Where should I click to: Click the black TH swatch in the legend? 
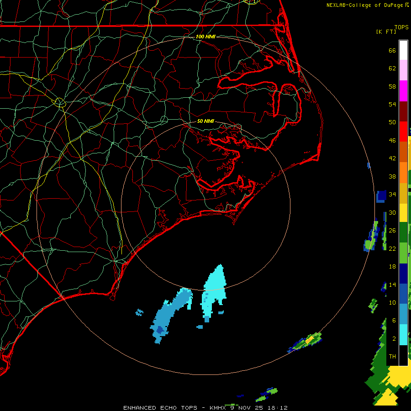pos(403,355)
